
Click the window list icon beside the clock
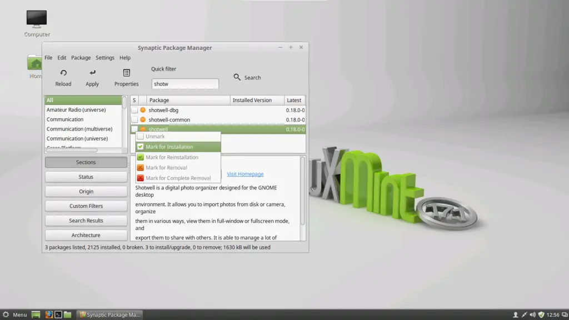(x=565, y=314)
